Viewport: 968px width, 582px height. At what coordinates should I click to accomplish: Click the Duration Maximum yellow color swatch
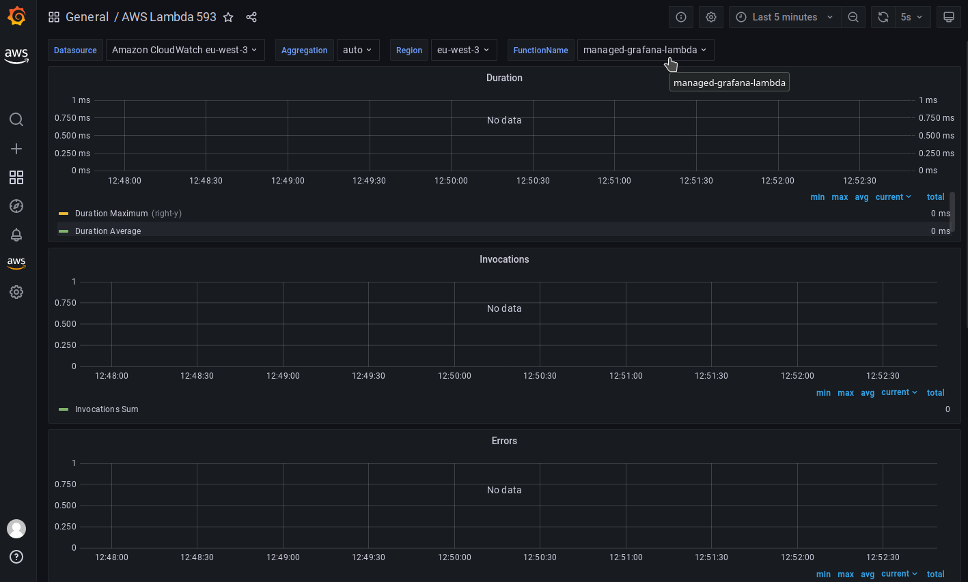pyautogui.click(x=64, y=214)
